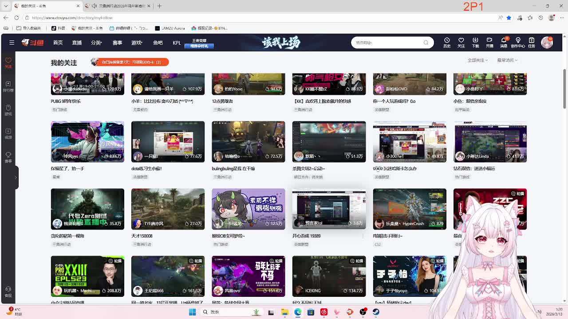Click the orange sign-in reward banner
The height and width of the screenshot is (319, 568).
point(130,62)
